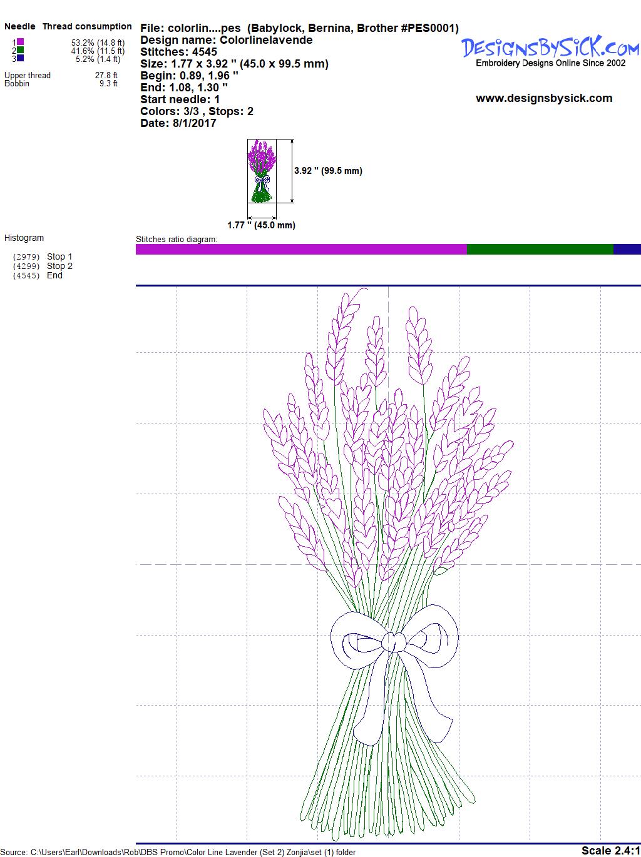Select Stop 1 in the histogram list
This screenshot has height=857, width=641.
point(59,256)
